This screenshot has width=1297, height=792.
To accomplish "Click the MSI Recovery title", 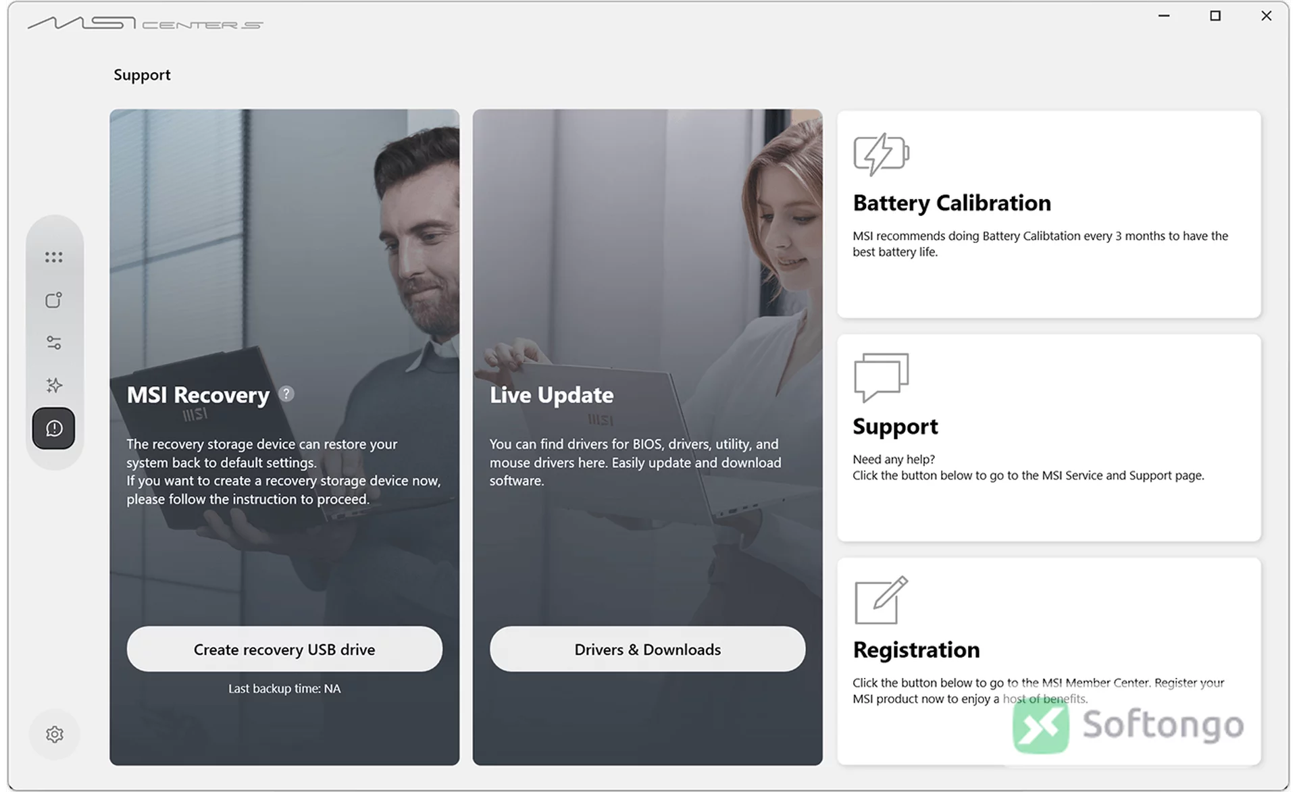I will 198,395.
